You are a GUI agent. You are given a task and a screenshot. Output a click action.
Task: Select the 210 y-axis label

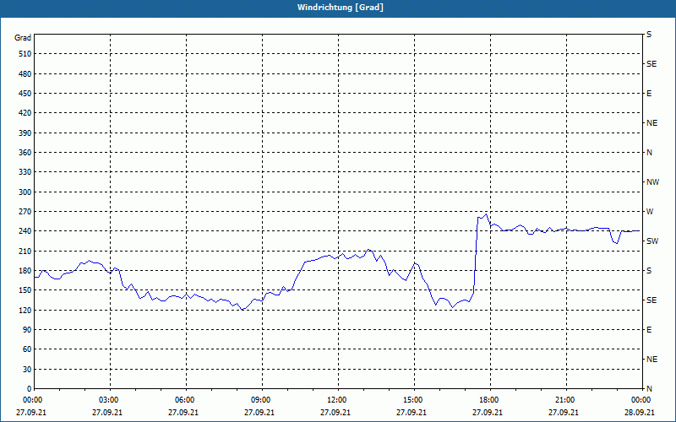click(x=25, y=251)
